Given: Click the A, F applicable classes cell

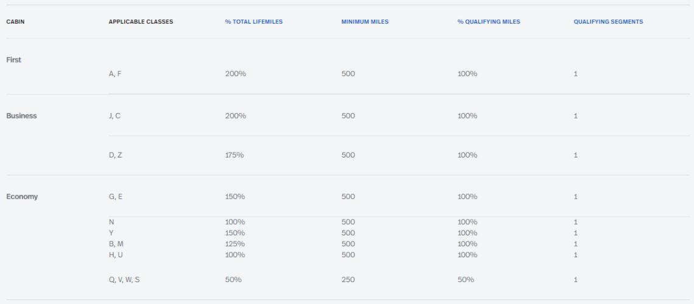Looking at the screenshot, I should click(x=115, y=74).
